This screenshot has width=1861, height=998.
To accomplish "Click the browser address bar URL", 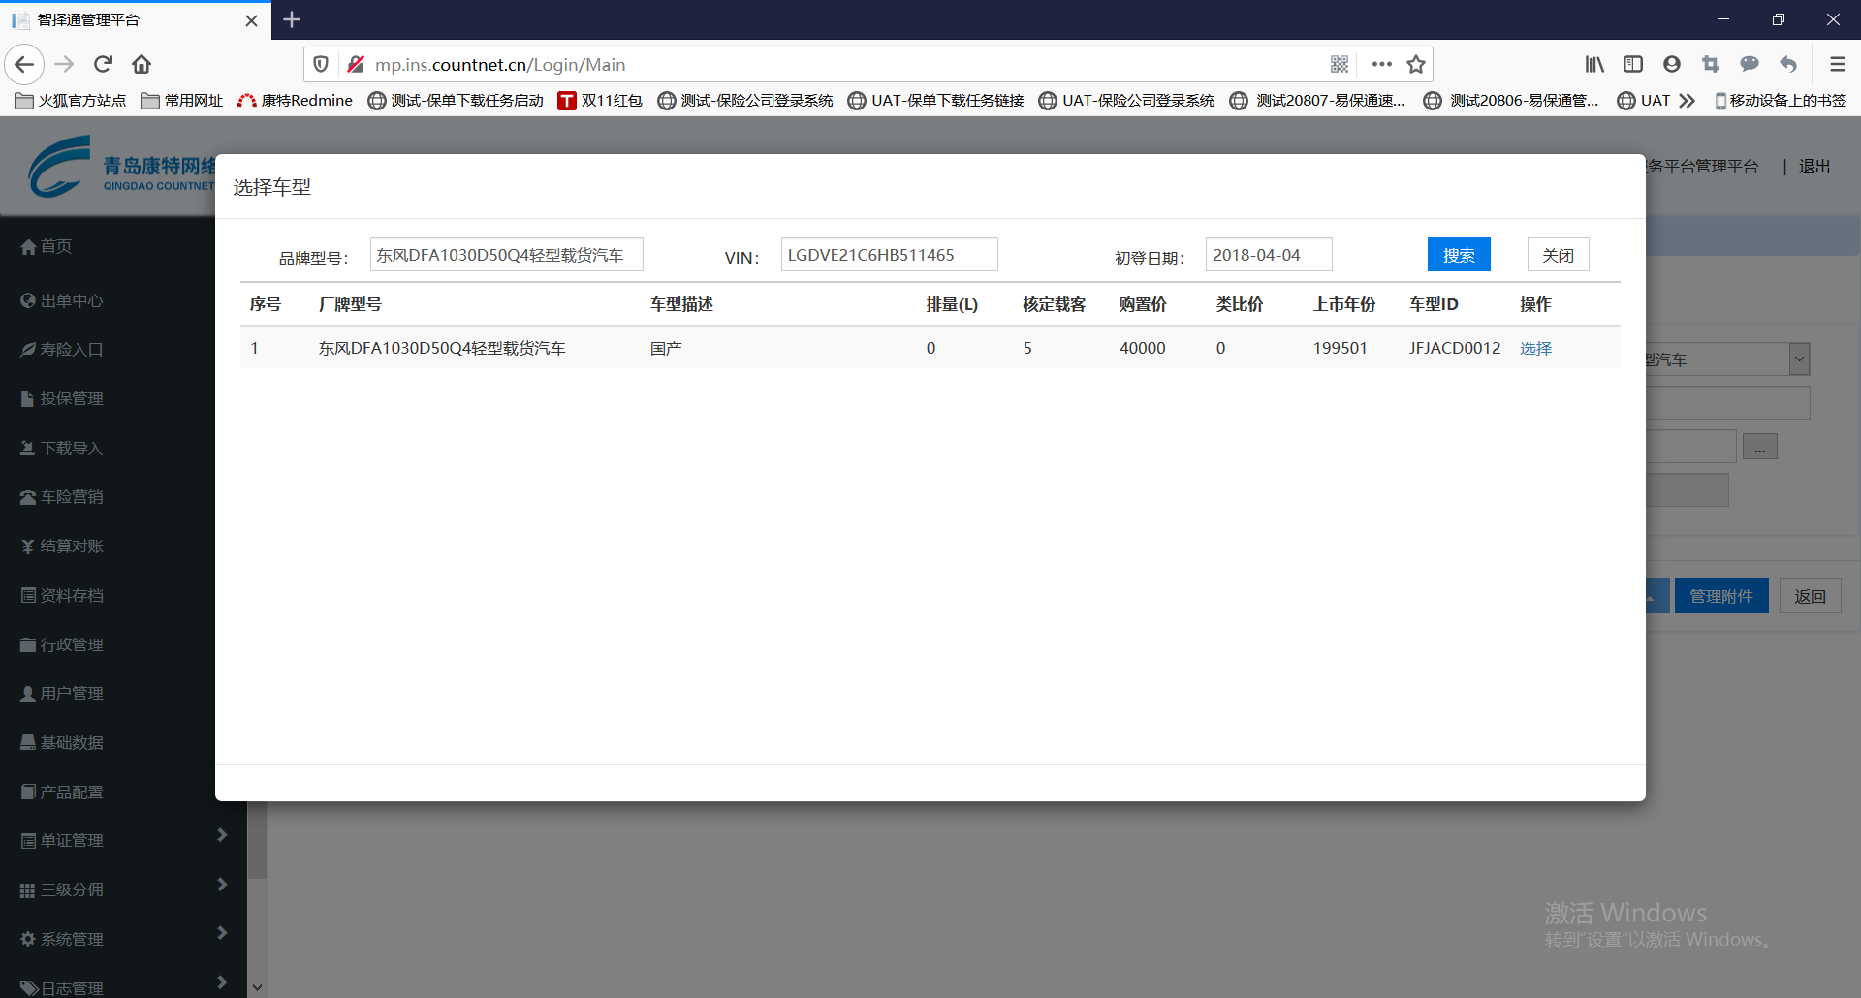I will coord(500,64).
